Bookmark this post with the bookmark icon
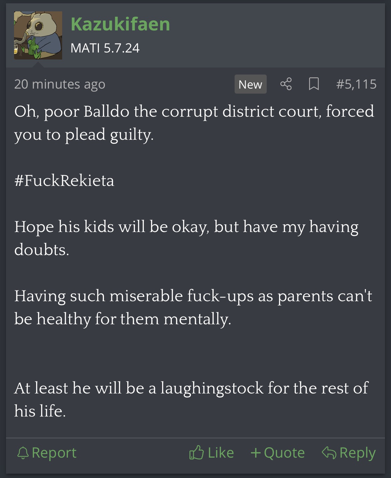 pyautogui.click(x=313, y=84)
